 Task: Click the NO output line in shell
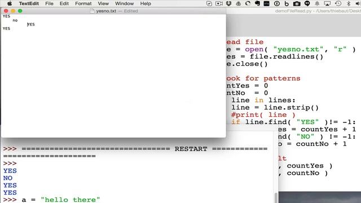click(x=7, y=178)
